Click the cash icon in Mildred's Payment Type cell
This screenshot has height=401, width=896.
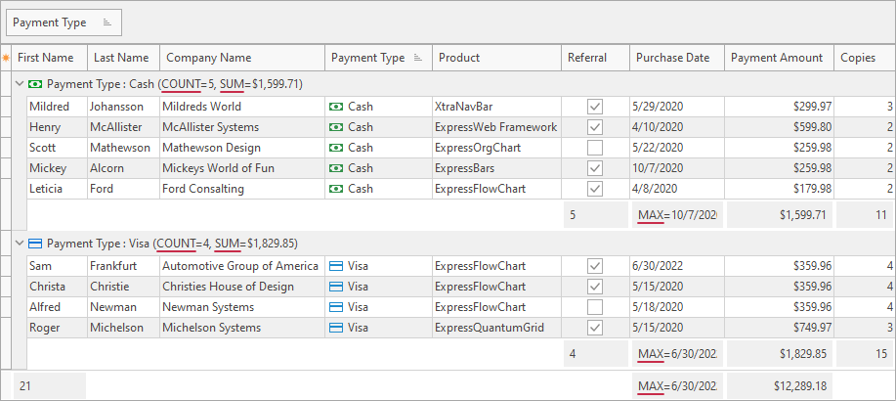(336, 107)
